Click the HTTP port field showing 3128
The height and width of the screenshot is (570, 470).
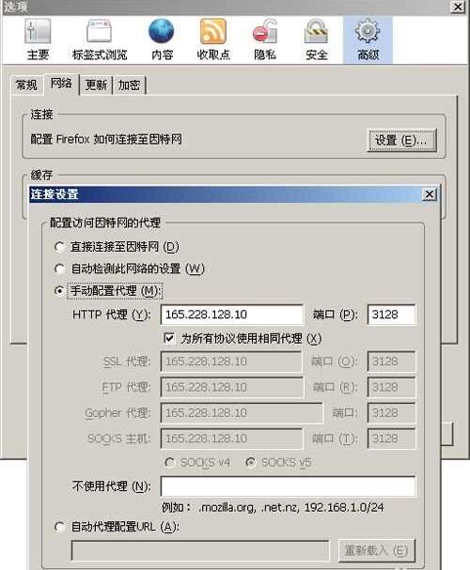pos(391,315)
